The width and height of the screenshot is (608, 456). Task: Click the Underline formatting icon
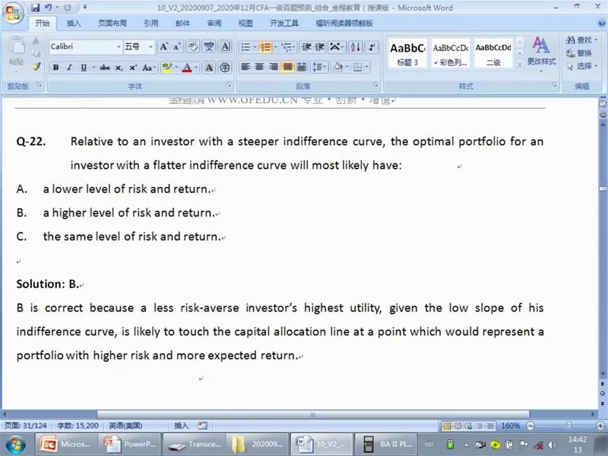[82, 68]
